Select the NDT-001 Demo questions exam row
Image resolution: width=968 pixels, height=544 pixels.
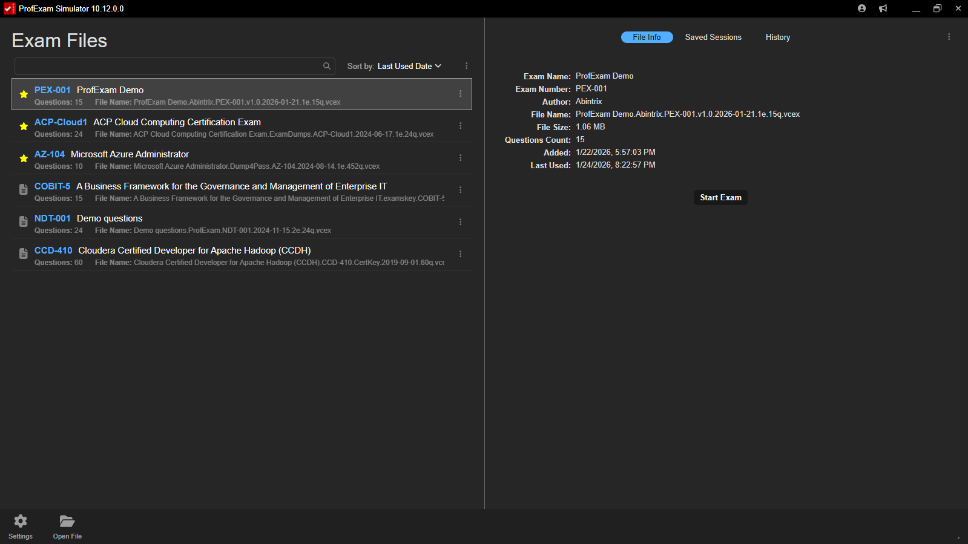tap(242, 223)
